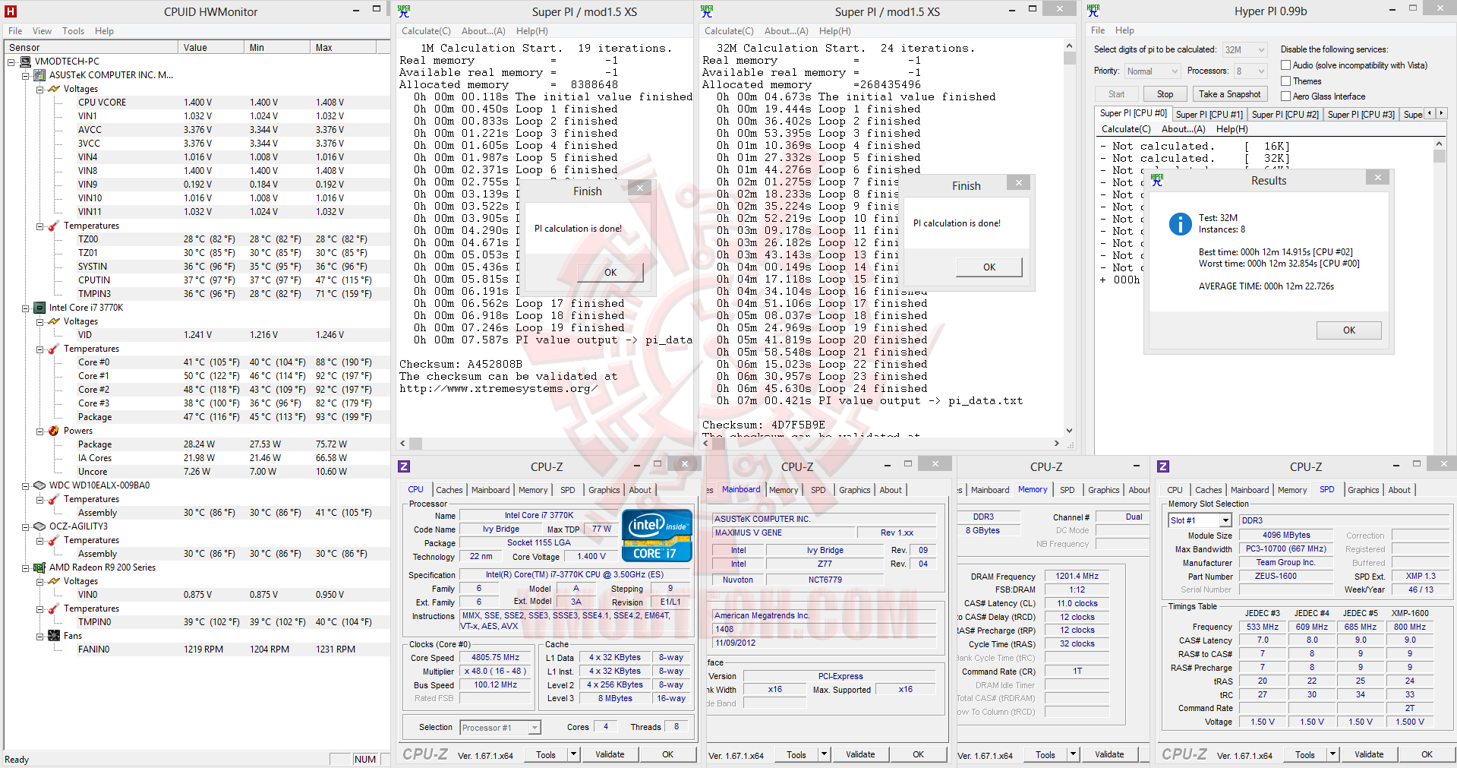
Task: Click the Voltages icon under ASUSTeK COMPUTER INC.
Action: point(54,89)
